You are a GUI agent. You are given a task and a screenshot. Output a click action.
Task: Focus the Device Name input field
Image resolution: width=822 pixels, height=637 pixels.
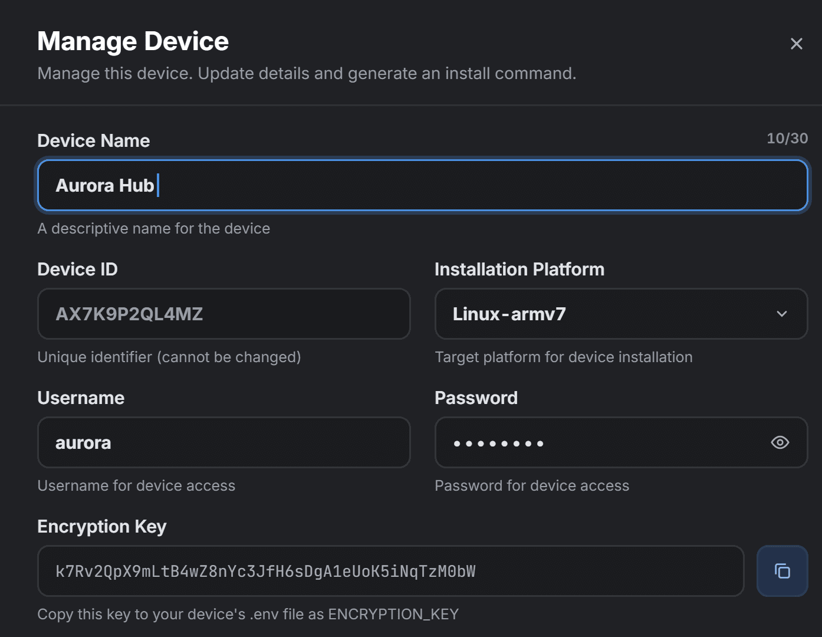pyautogui.click(x=422, y=185)
